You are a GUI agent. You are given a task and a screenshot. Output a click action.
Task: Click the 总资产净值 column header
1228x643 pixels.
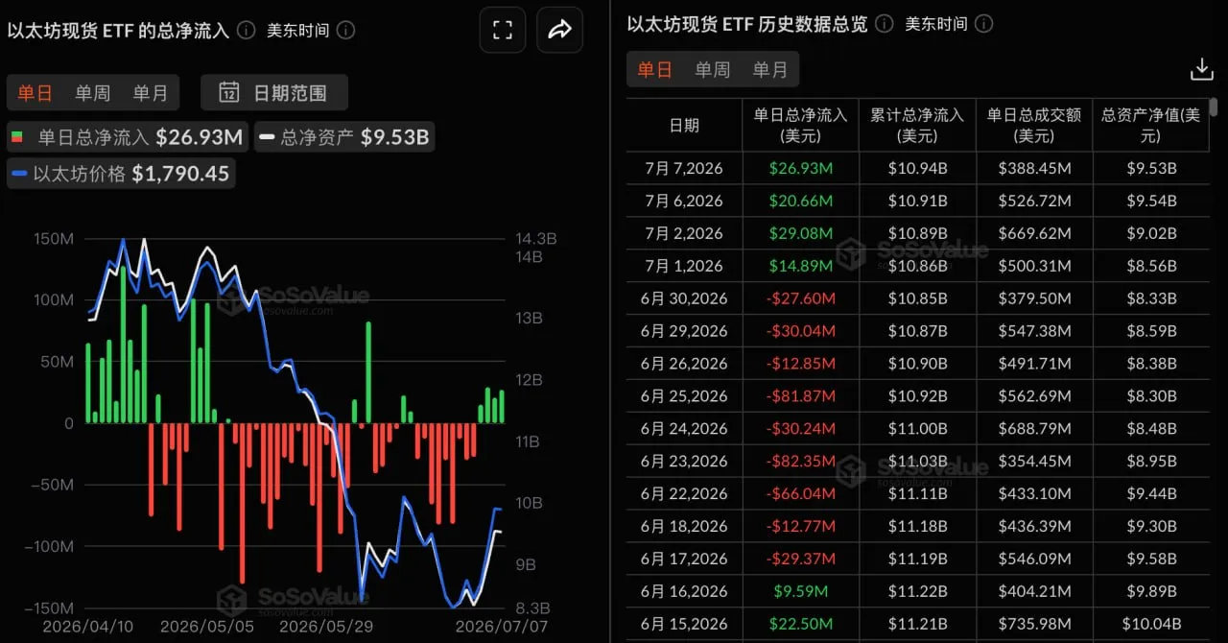(x=1150, y=125)
